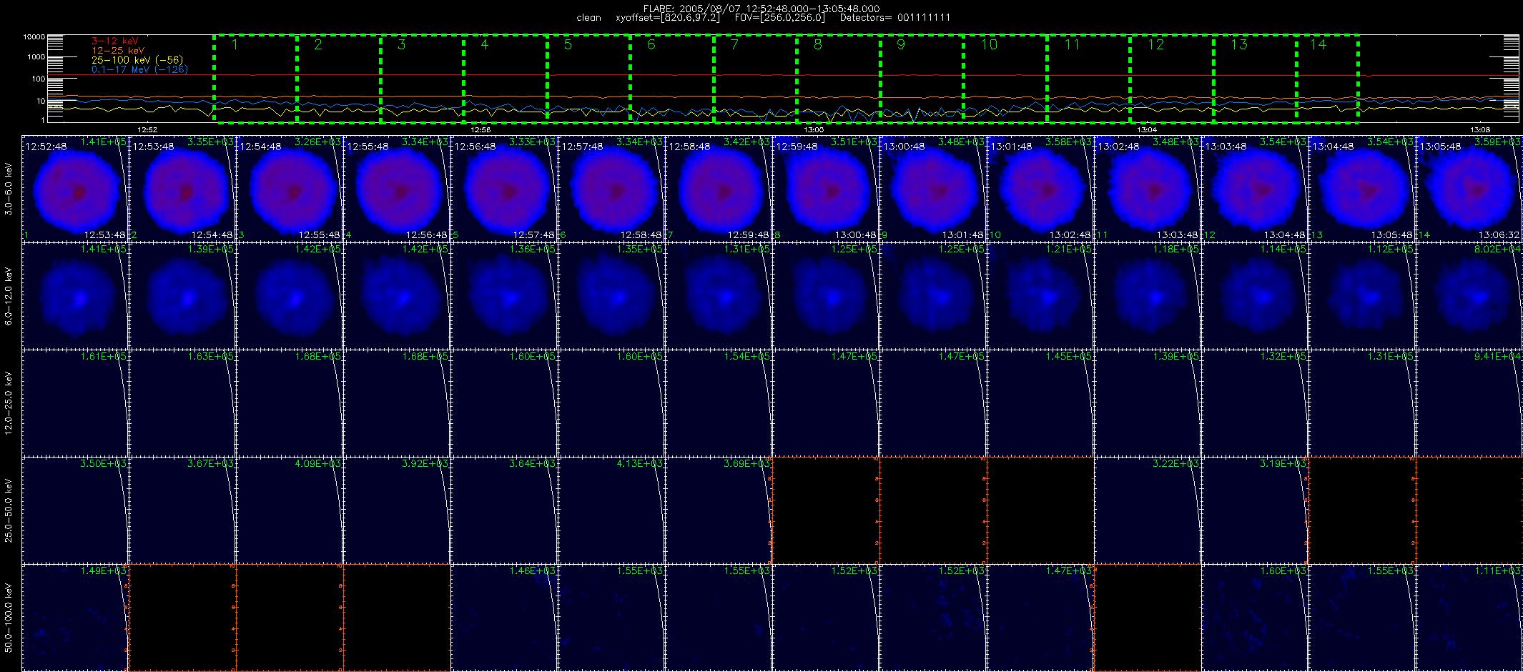Click the Detectors= 001111111 header text
Image resolution: width=1523 pixels, height=672 pixels.
tap(895, 18)
